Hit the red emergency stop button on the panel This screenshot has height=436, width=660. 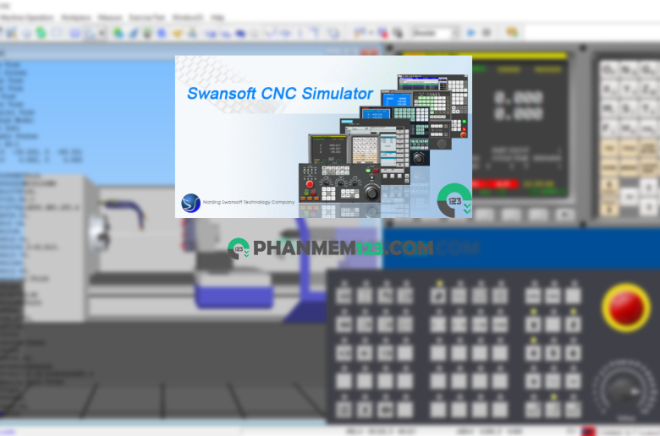point(626,308)
